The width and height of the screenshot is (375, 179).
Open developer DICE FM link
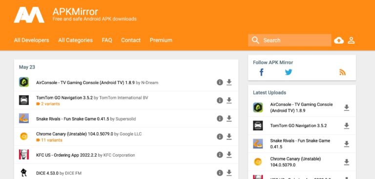click(73, 173)
